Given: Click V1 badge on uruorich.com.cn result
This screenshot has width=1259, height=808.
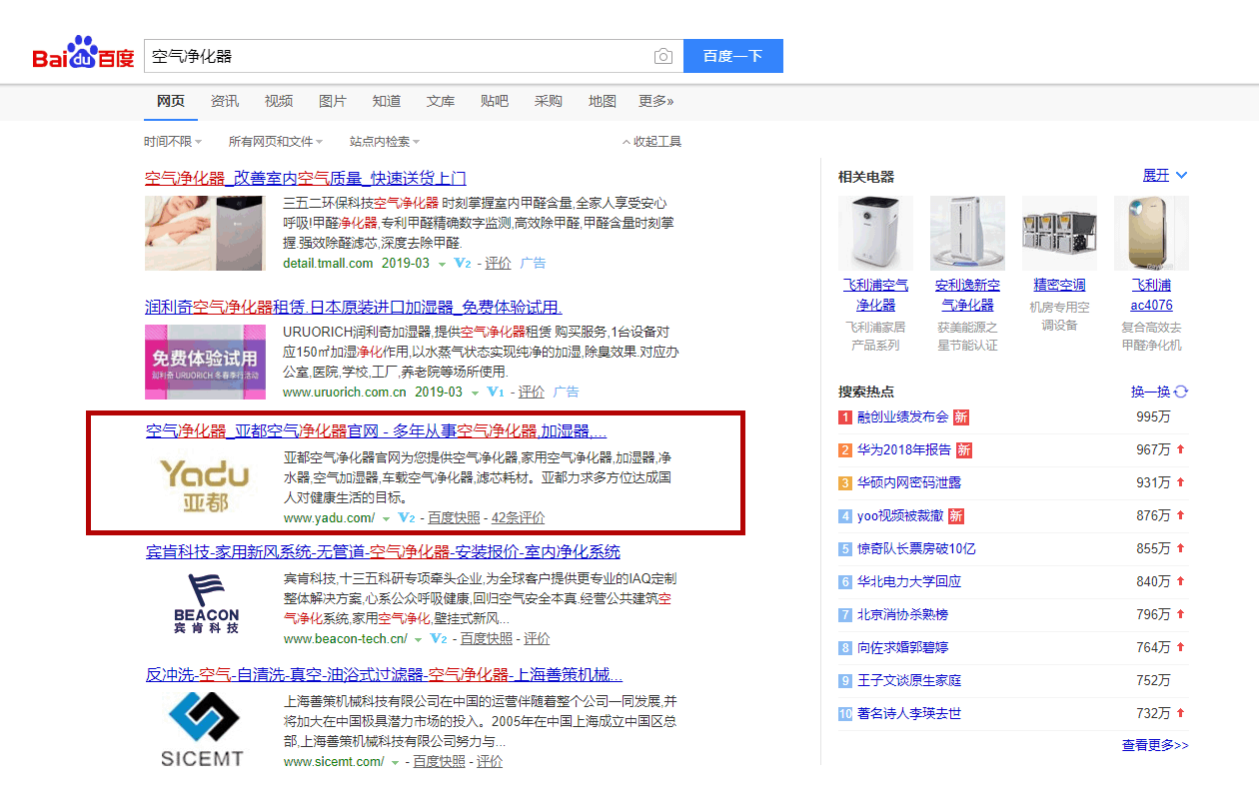Looking at the screenshot, I should (x=496, y=393).
